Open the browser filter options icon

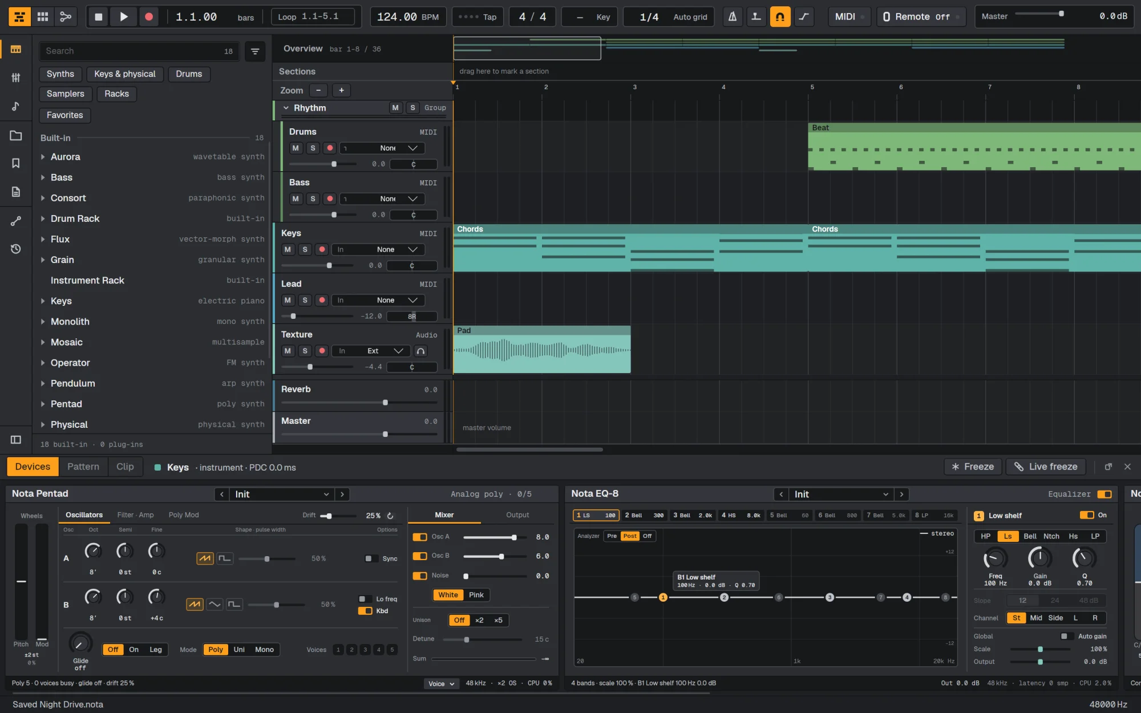255,51
